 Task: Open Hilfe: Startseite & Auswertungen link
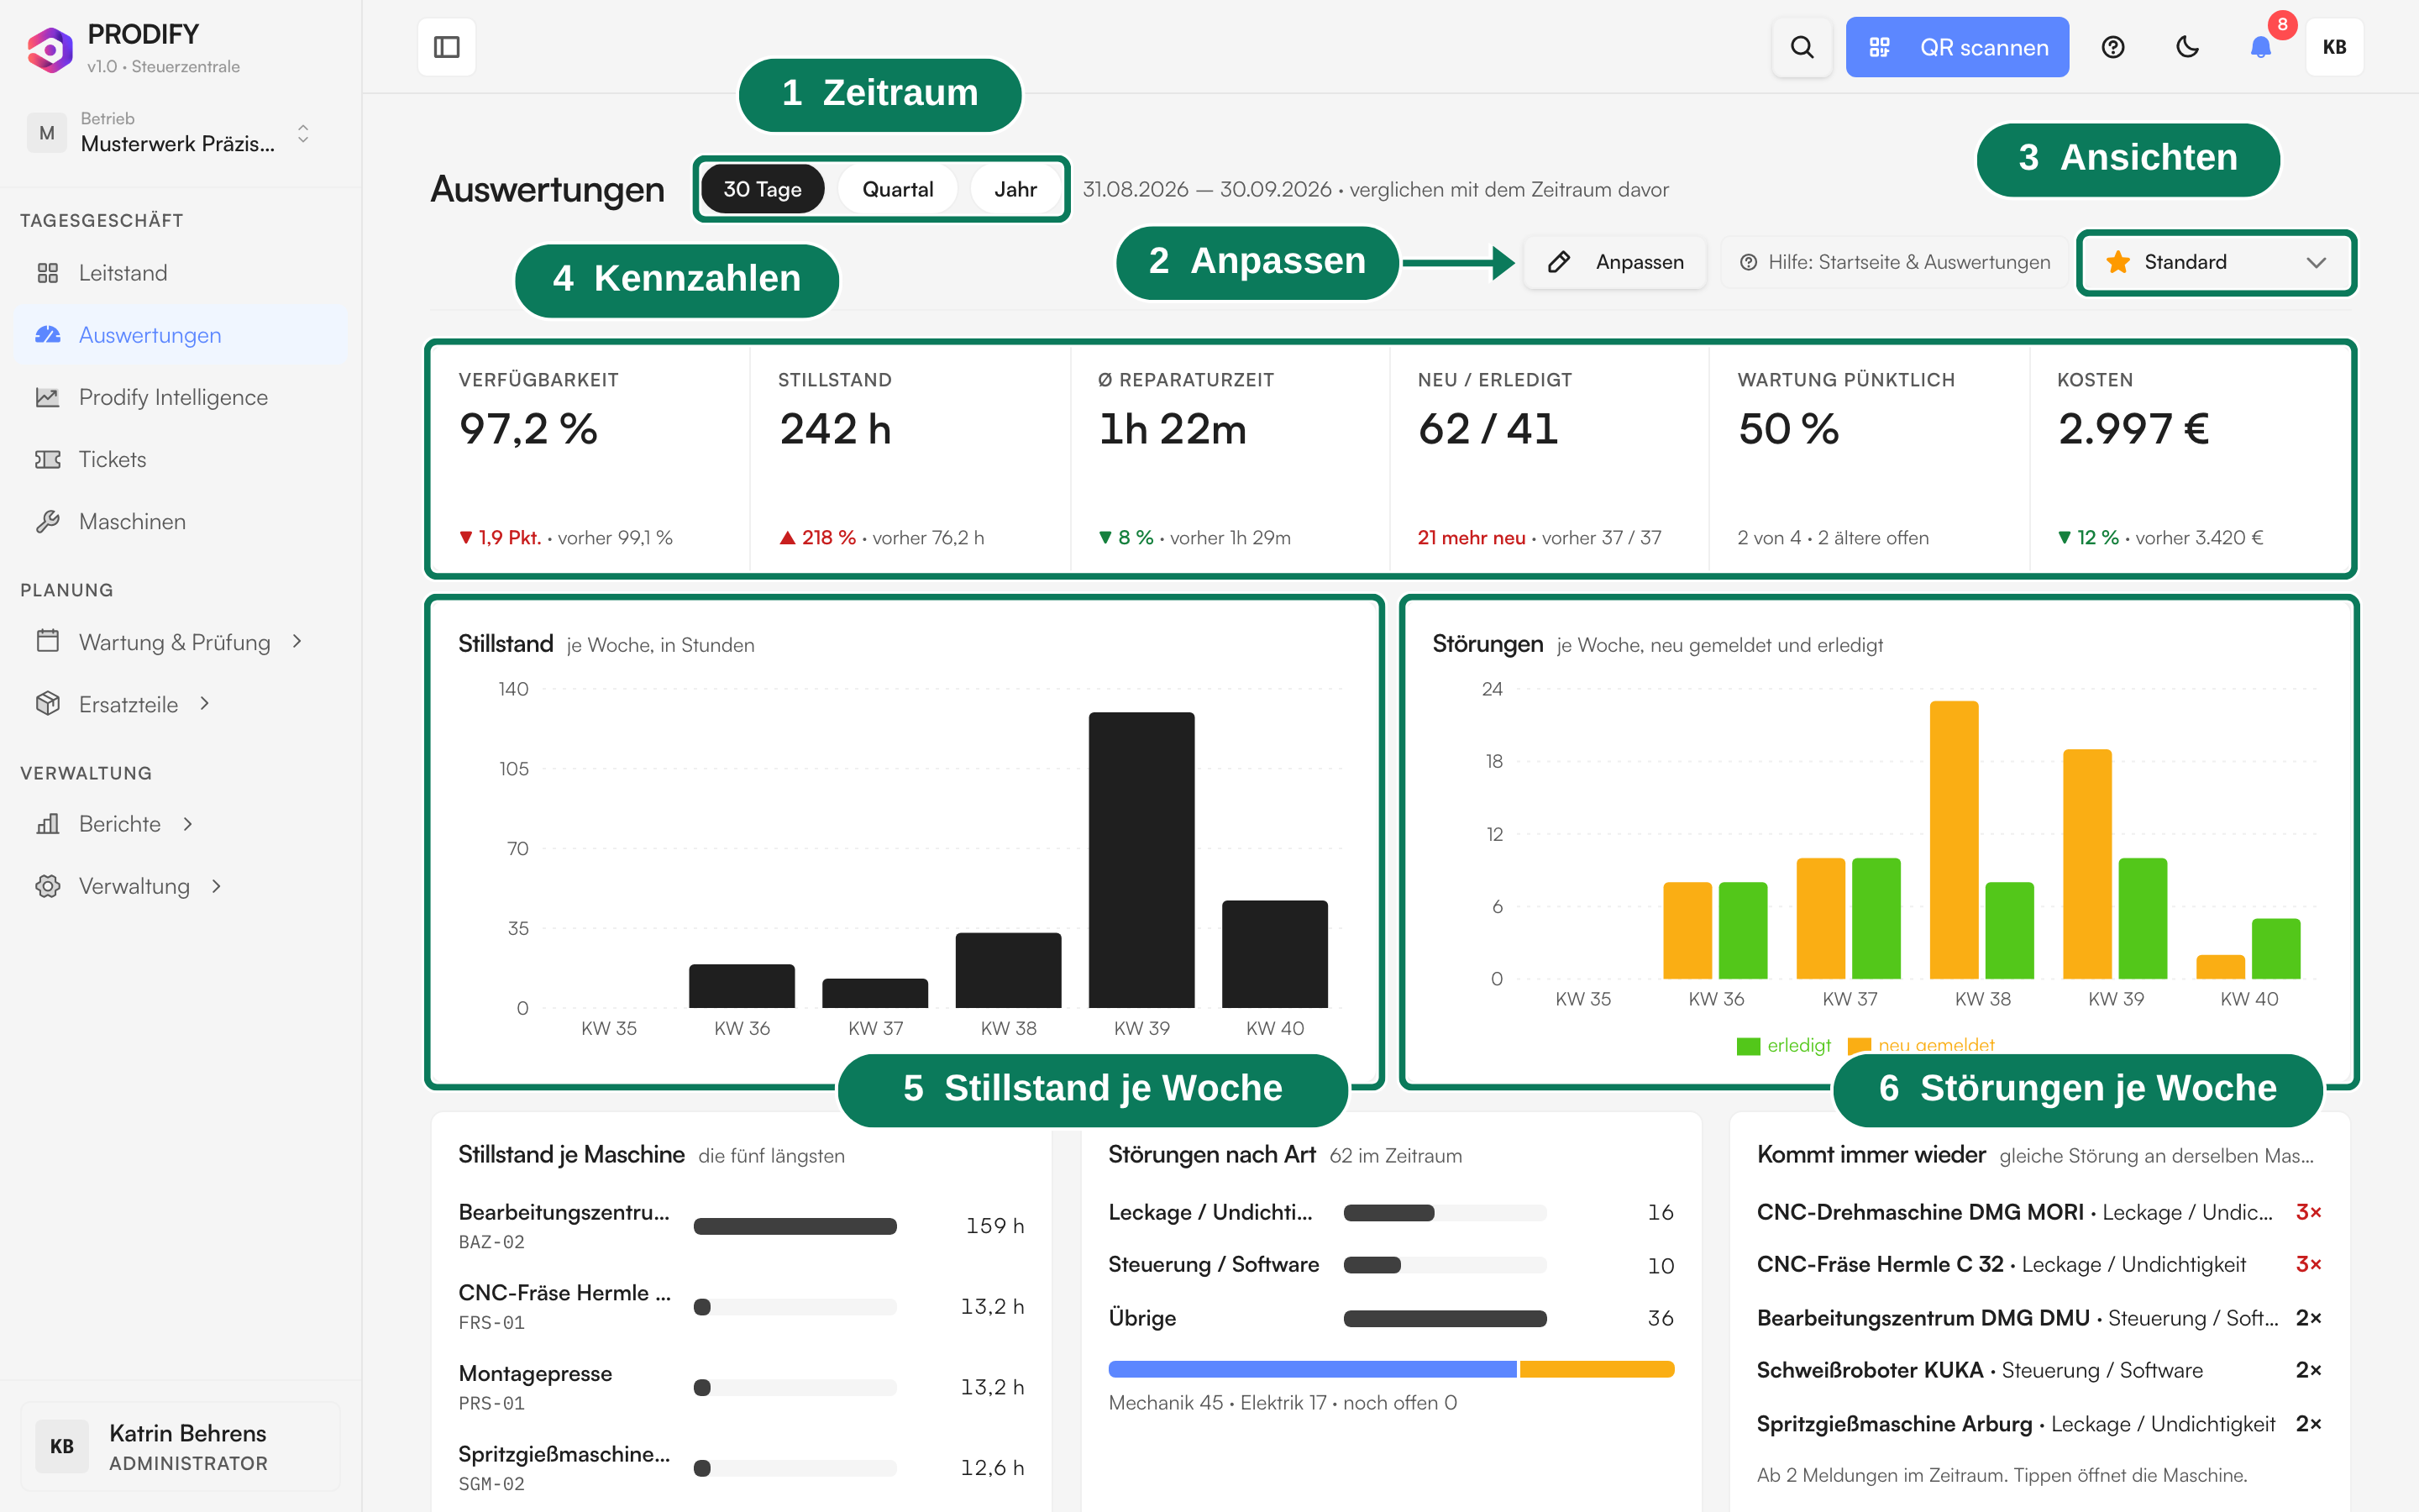[x=1895, y=262]
